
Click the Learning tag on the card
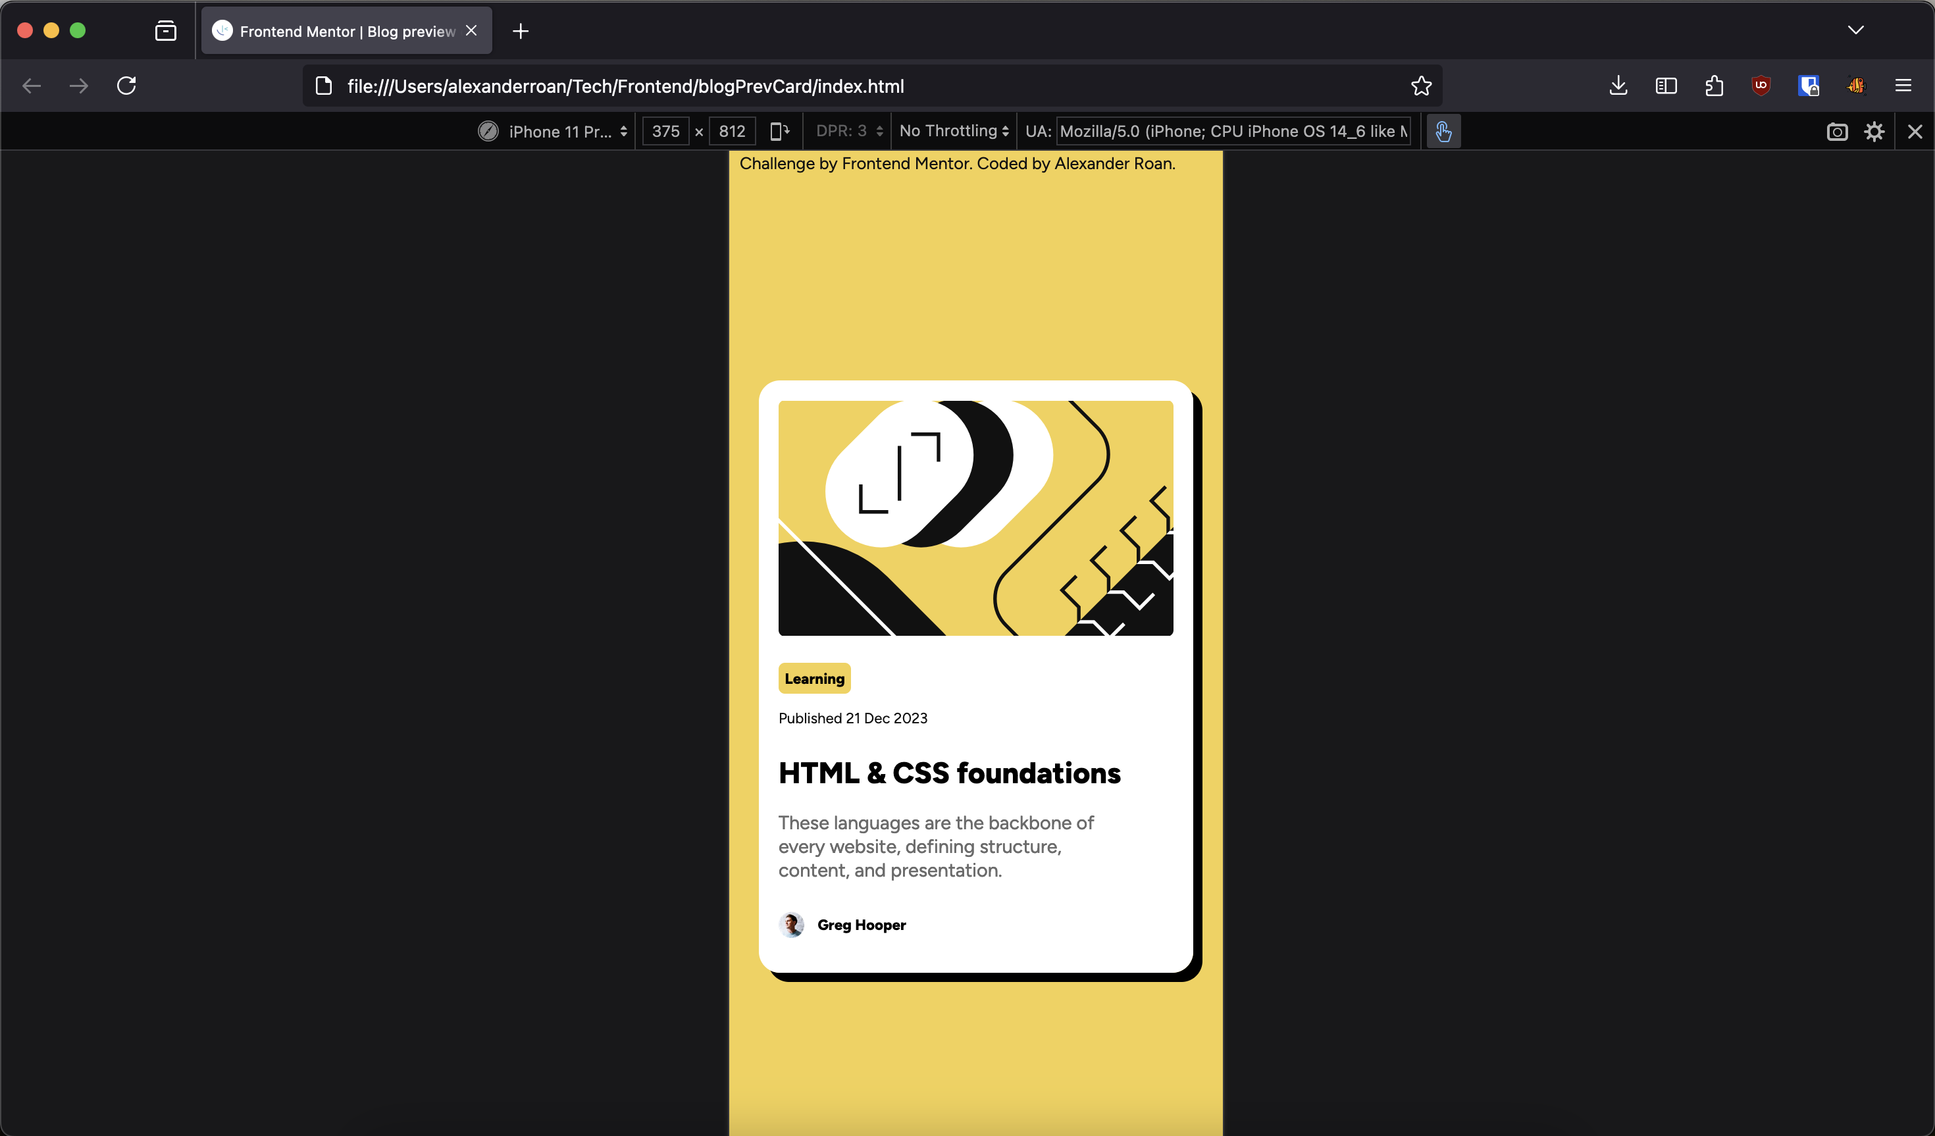click(x=814, y=678)
